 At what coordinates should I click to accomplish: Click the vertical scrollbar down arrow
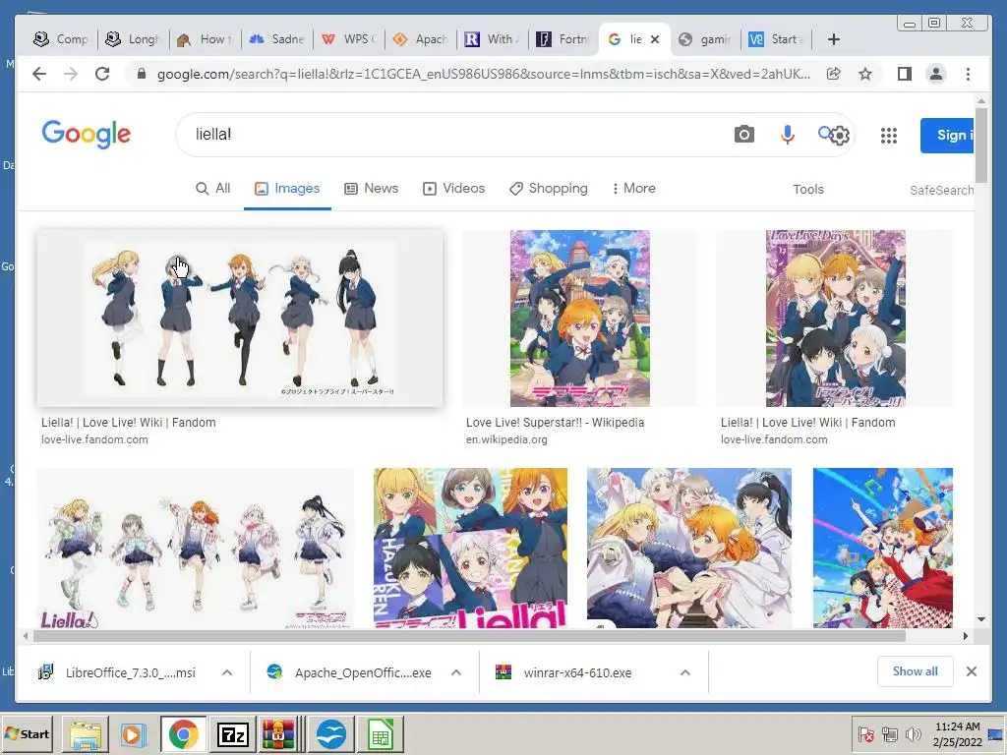[x=980, y=619]
